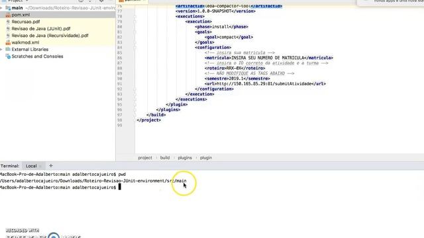Click the External Libraries library icon

click(8, 50)
